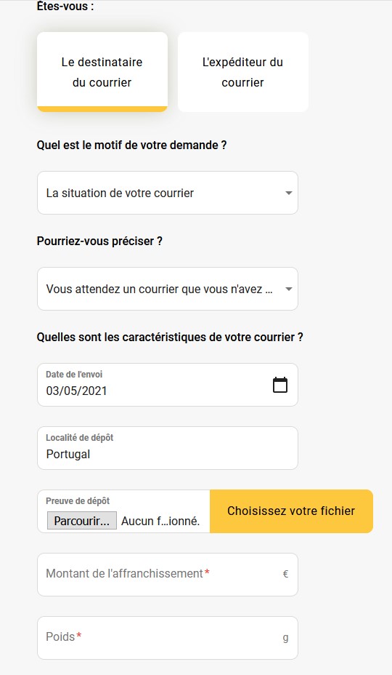Image resolution: width=392 pixels, height=675 pixels.
Task: Focus the 'Montant de l'affranchissement' field
Action: click(x=168, y=575)
